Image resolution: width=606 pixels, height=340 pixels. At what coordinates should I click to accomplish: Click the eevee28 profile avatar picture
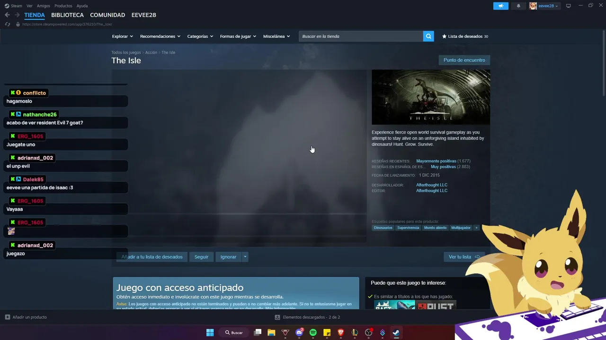pyautogui.click(x=533, y=6)
